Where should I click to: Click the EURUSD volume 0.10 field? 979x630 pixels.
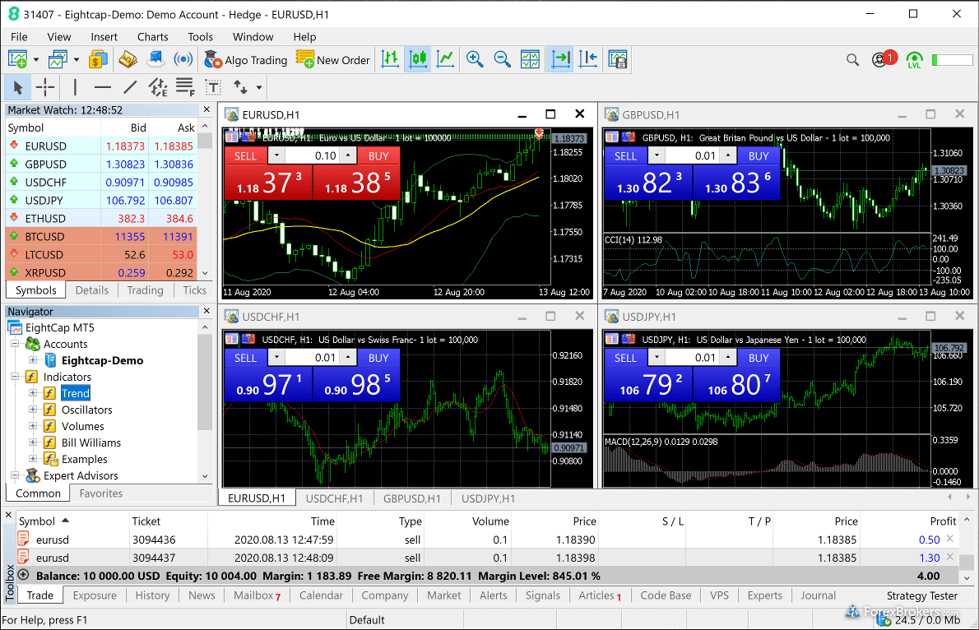[x=313, y=156]
